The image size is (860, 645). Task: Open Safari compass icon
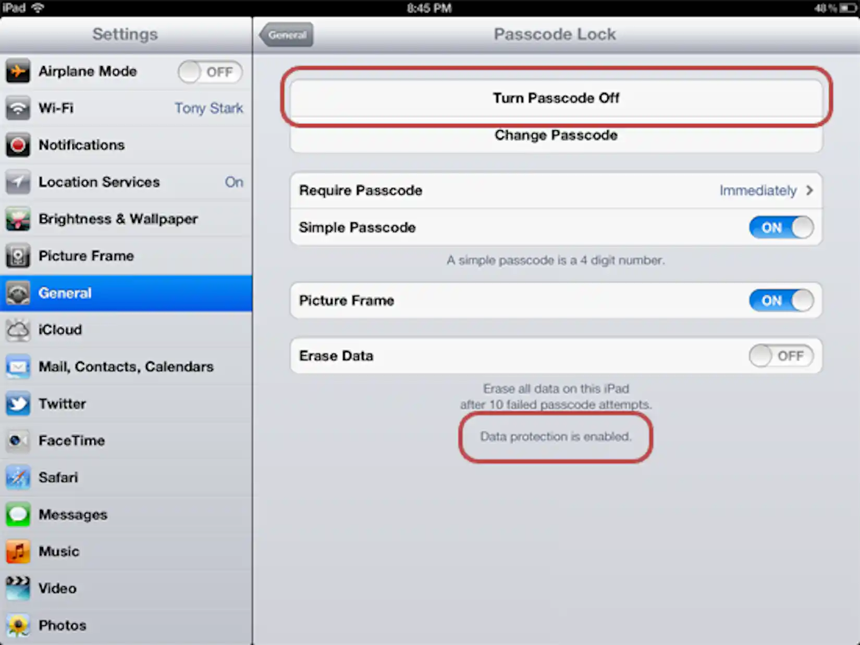tap(18, 477)
